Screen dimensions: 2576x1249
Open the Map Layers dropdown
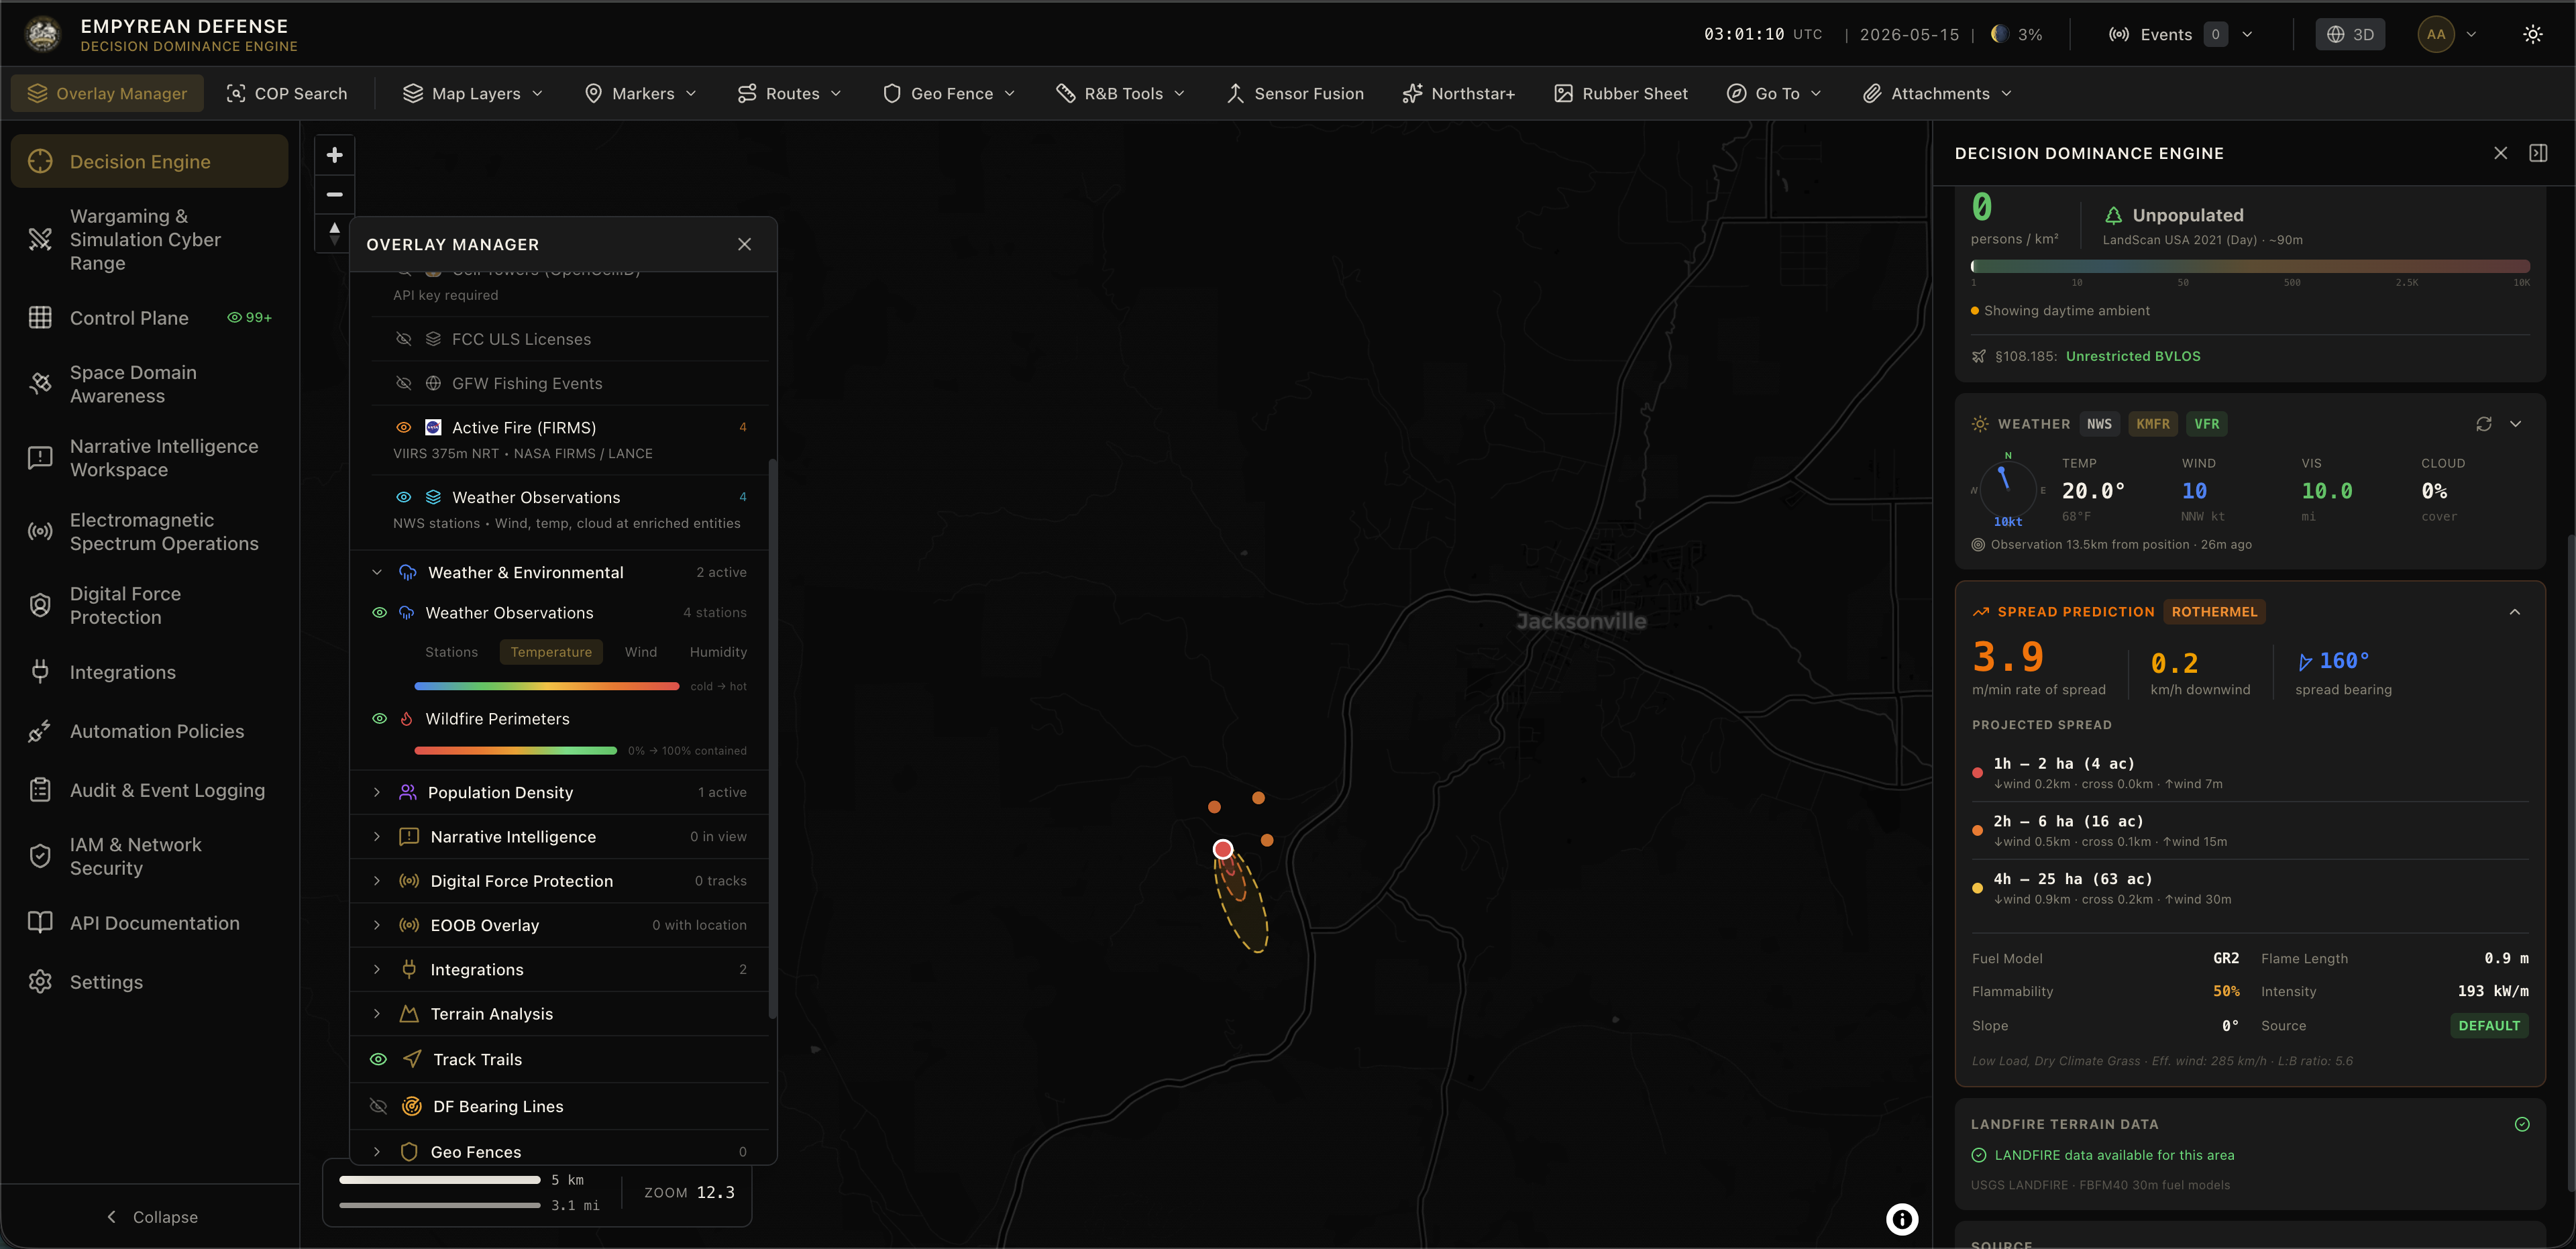(473, 93)
